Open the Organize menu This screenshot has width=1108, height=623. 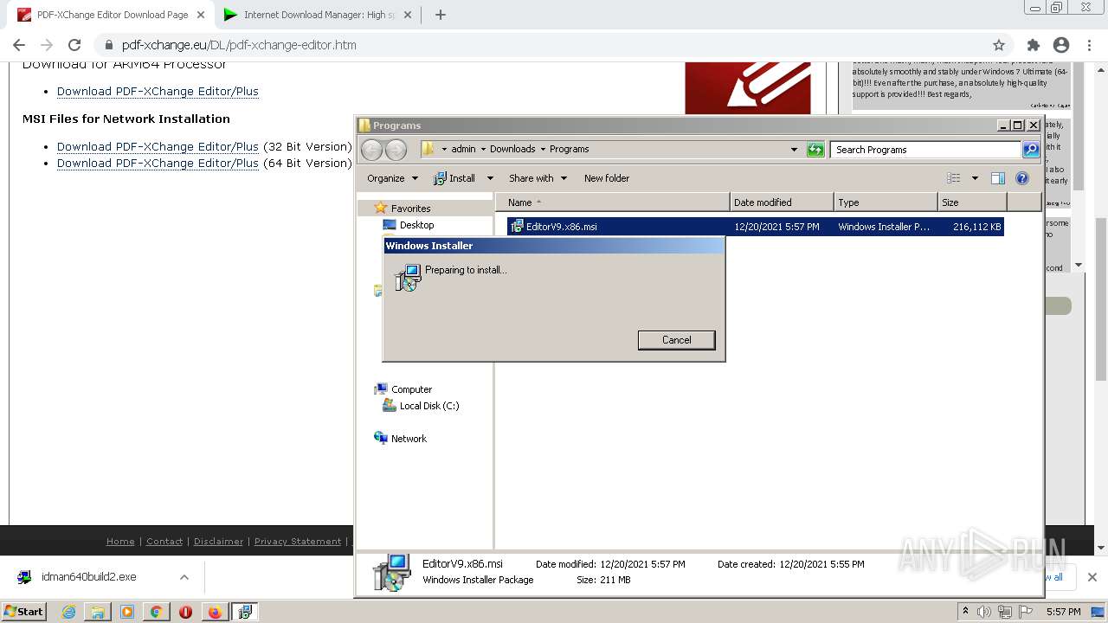tap(392, 178)
